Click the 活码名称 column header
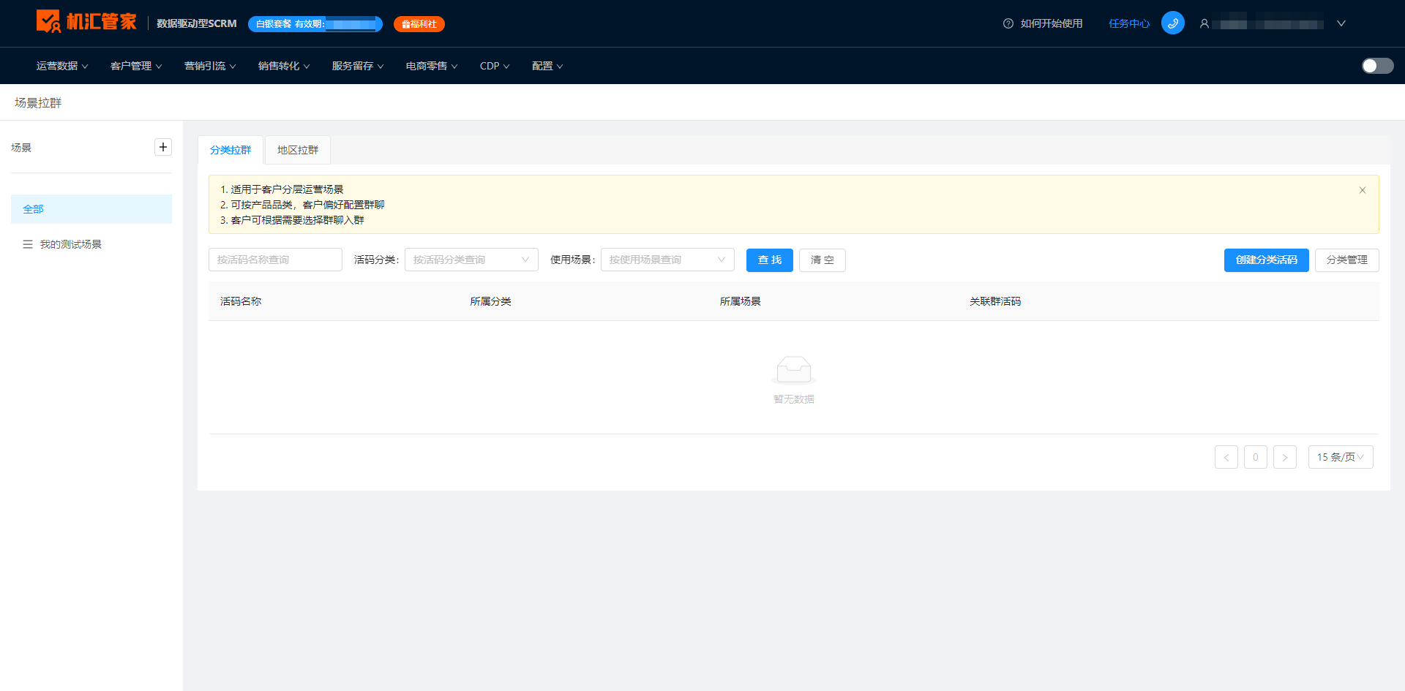 coord(241,301)
